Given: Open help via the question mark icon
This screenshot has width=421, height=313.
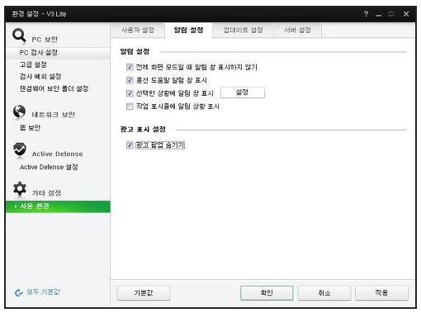Looking at the screenshot, I should [x=366, y=14].
